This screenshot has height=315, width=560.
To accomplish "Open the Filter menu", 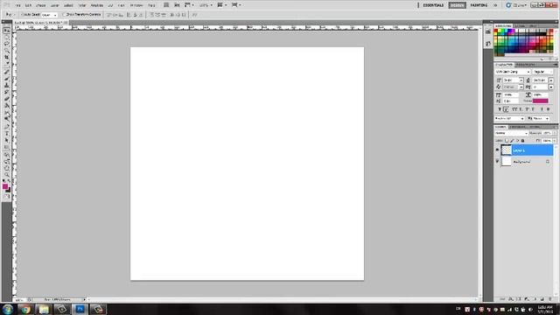I will (82, 5).
